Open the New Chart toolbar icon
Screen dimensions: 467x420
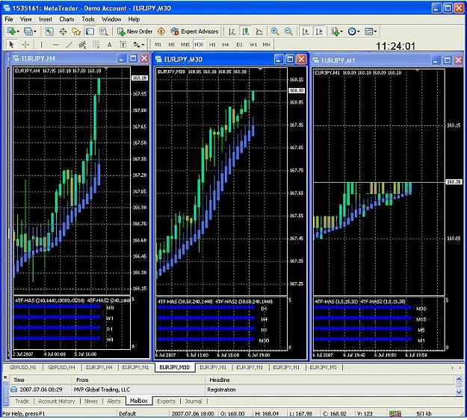tap(11, 31)
